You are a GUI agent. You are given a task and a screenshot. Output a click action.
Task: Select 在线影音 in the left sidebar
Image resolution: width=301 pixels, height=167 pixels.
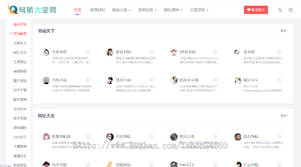pyautogui.click(x=20, y=34)
